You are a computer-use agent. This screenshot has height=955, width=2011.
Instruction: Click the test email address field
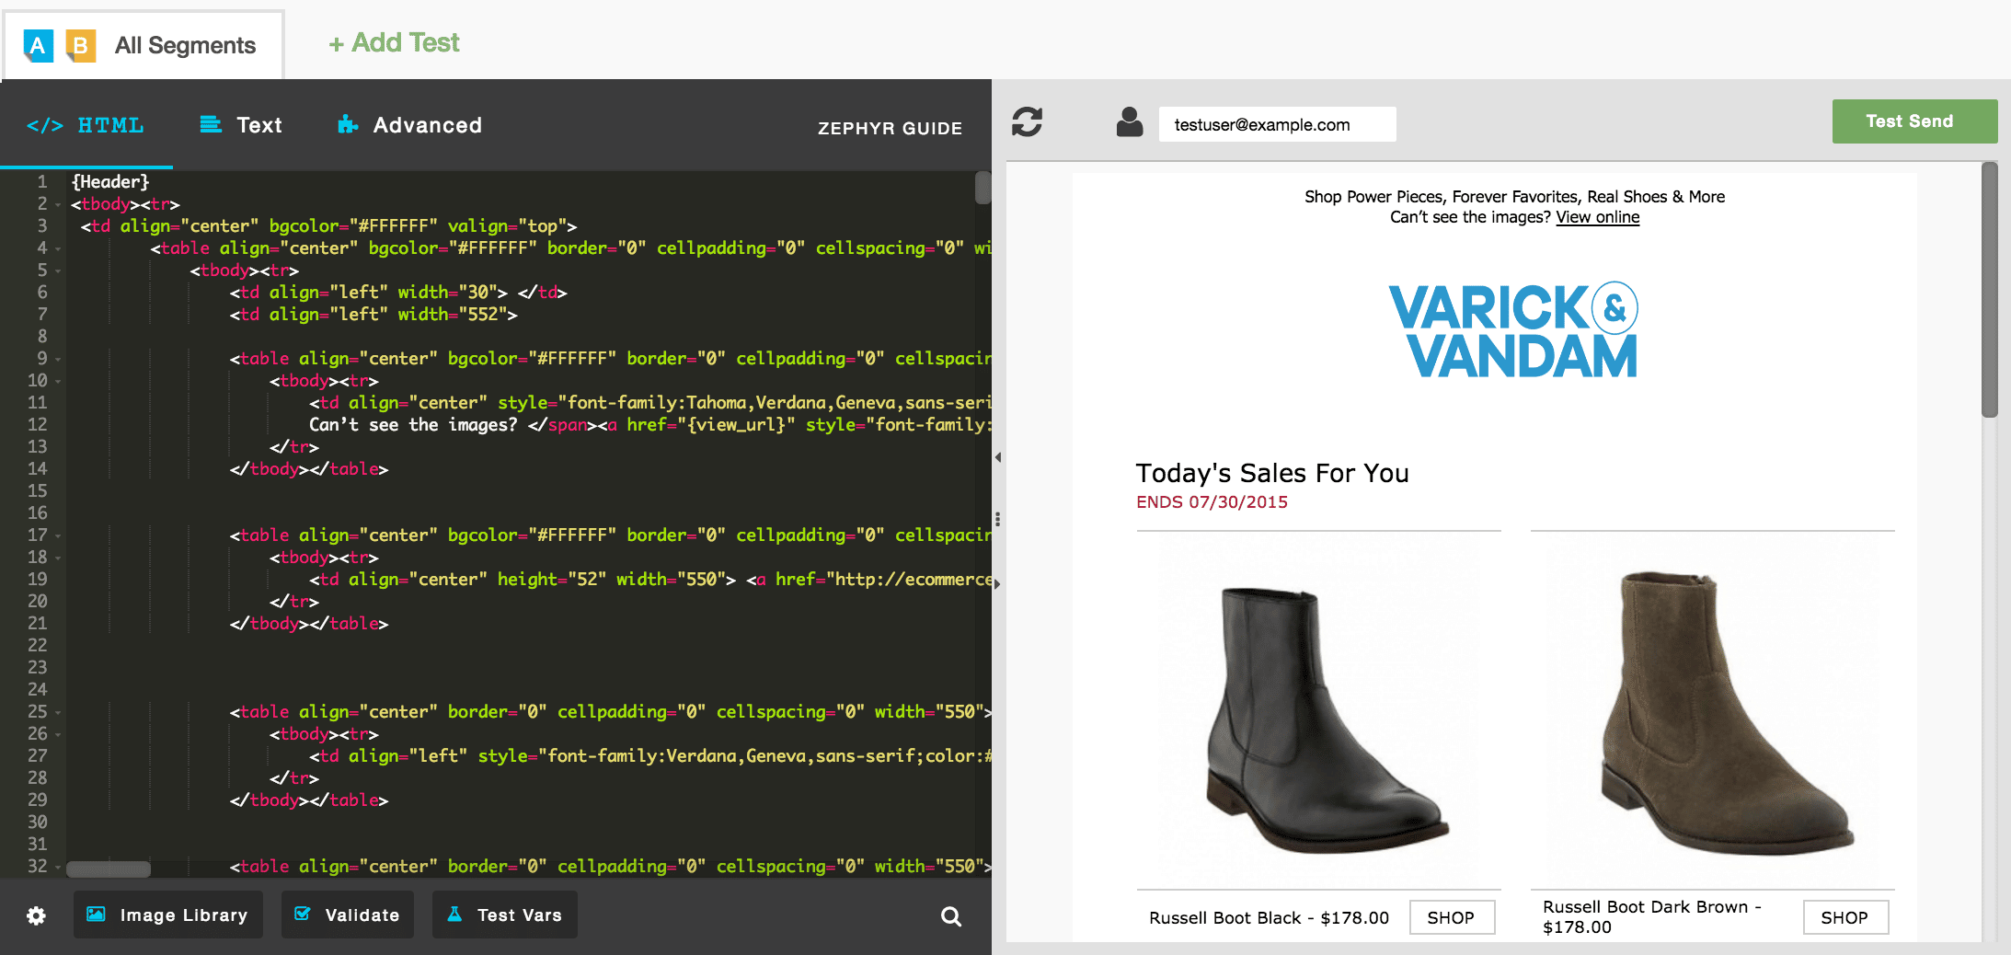point(1276,124)
